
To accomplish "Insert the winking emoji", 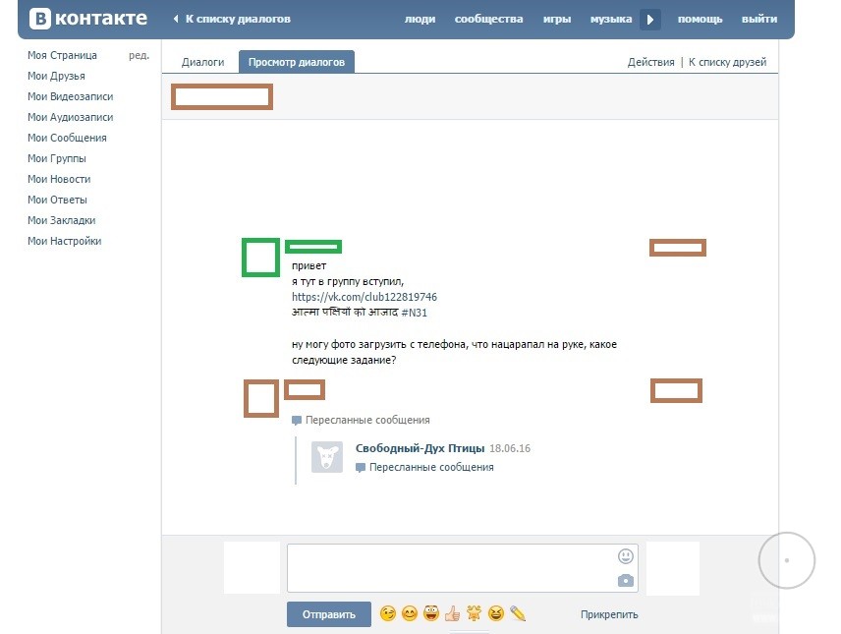I will click(389, 612).
